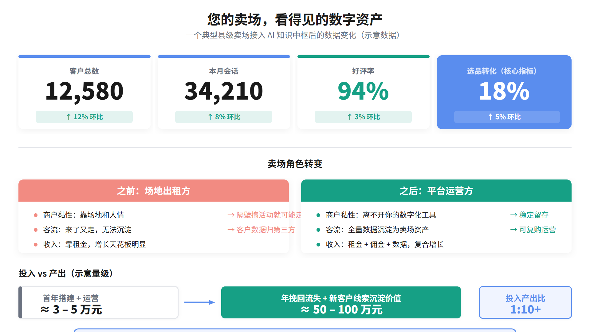Viewport: 590px width, 335px height.
Task: Click the 12% 环比 growth badge
Action: (x=84, y=117)
